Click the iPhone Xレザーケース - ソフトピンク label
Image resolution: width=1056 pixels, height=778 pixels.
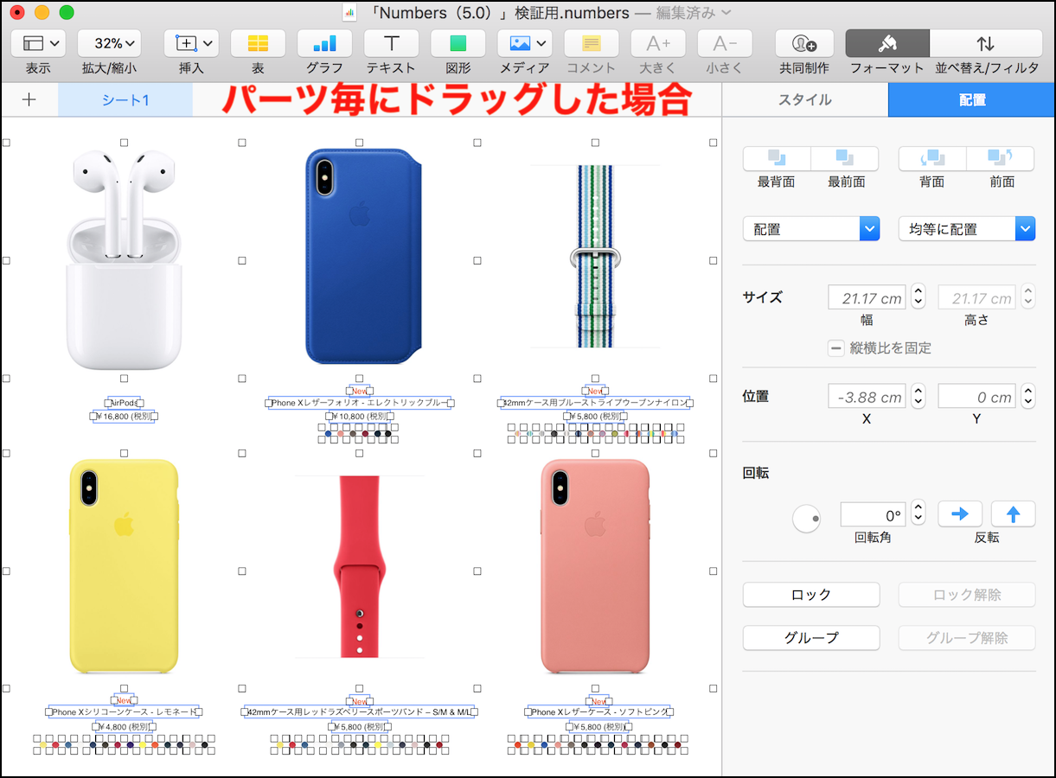598,712
